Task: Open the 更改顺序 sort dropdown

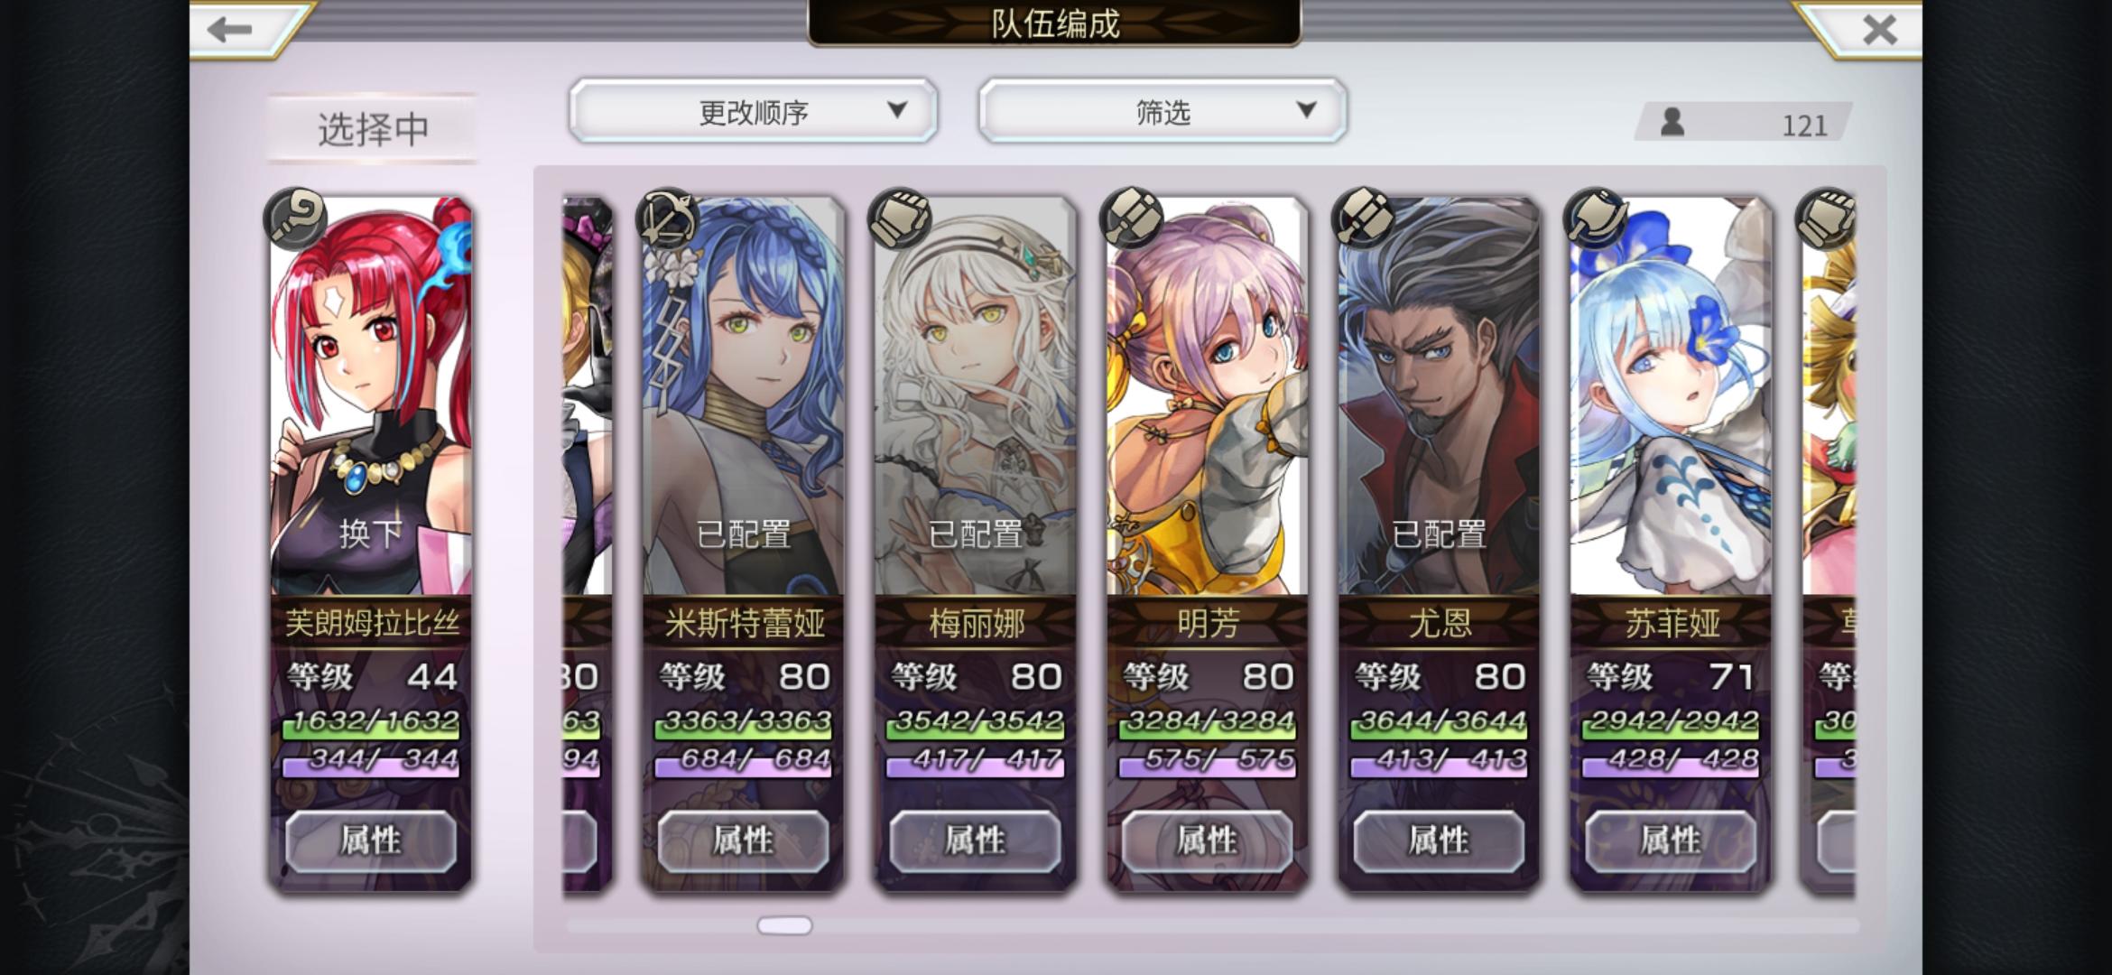Action: [x=754, y=111]
